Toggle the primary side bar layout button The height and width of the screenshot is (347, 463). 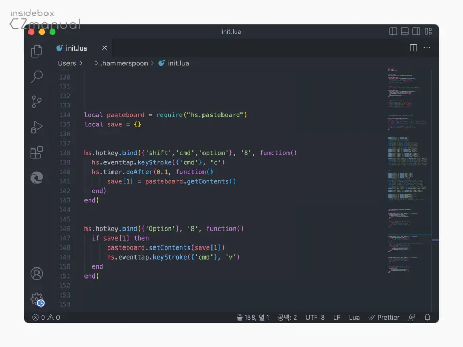pyautogui.click(x=393, y=32)
